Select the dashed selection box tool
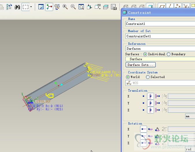The width and height of the screenshot is (195, 152). click(26, 7)
